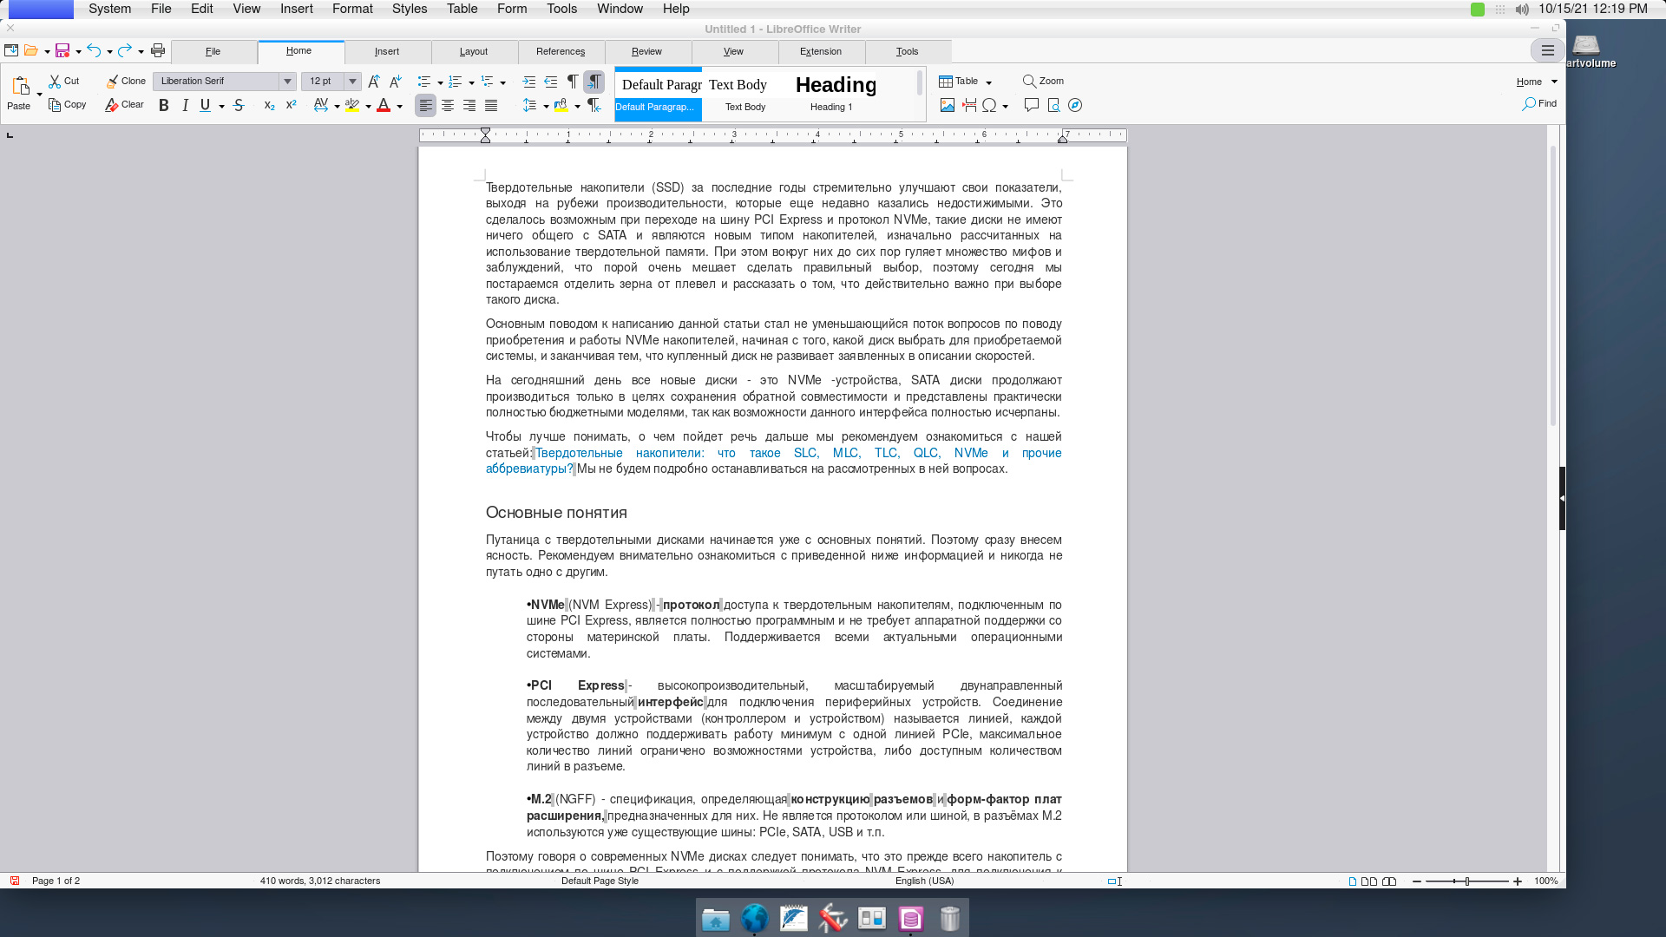Expand the font size dropdown
1666x937 pixels.
click(352, 81)
